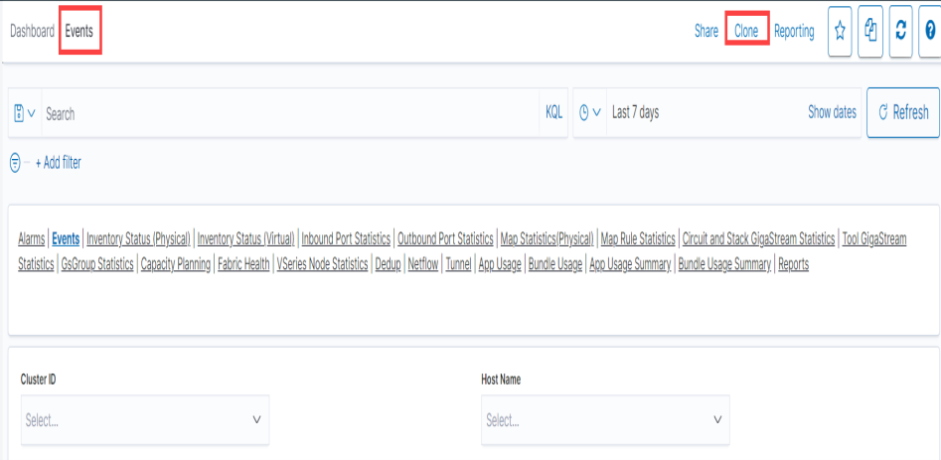
Task: Go to Dashboard breadcrumb
Action: click(32, 31)
